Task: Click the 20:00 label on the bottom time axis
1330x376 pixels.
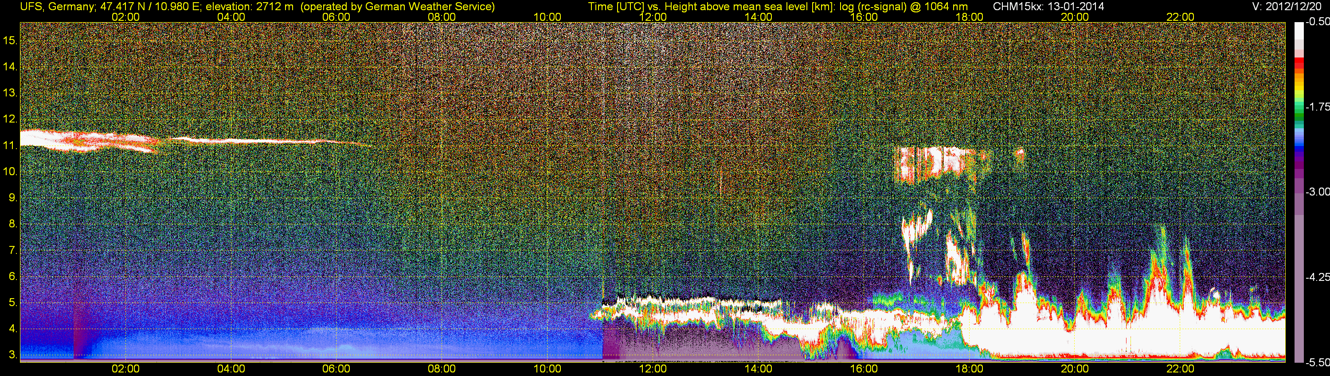Action: [x=1075, y=369]
